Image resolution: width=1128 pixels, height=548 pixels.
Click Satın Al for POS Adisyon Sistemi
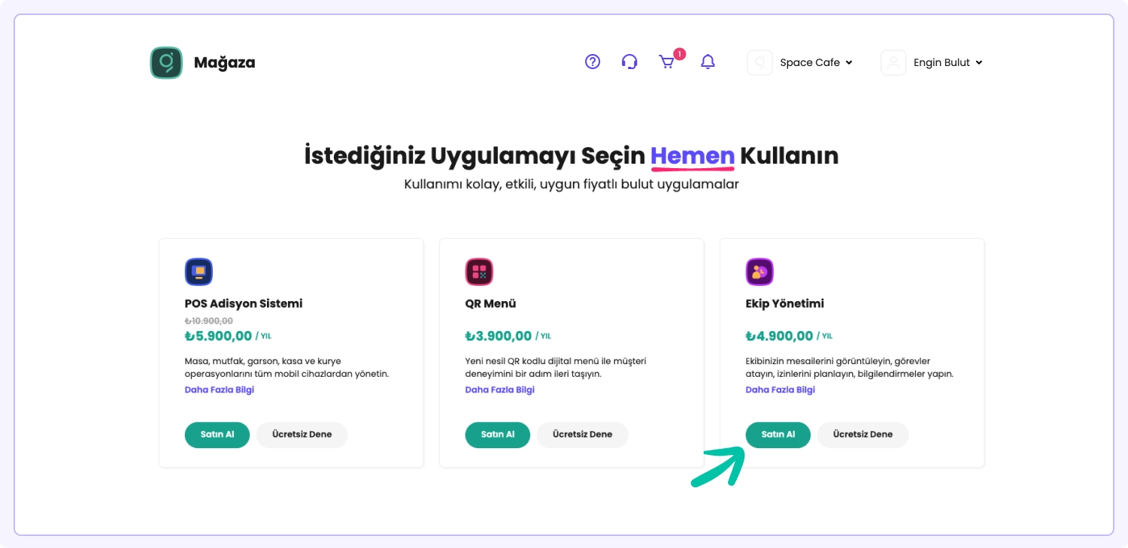(217, 435)
